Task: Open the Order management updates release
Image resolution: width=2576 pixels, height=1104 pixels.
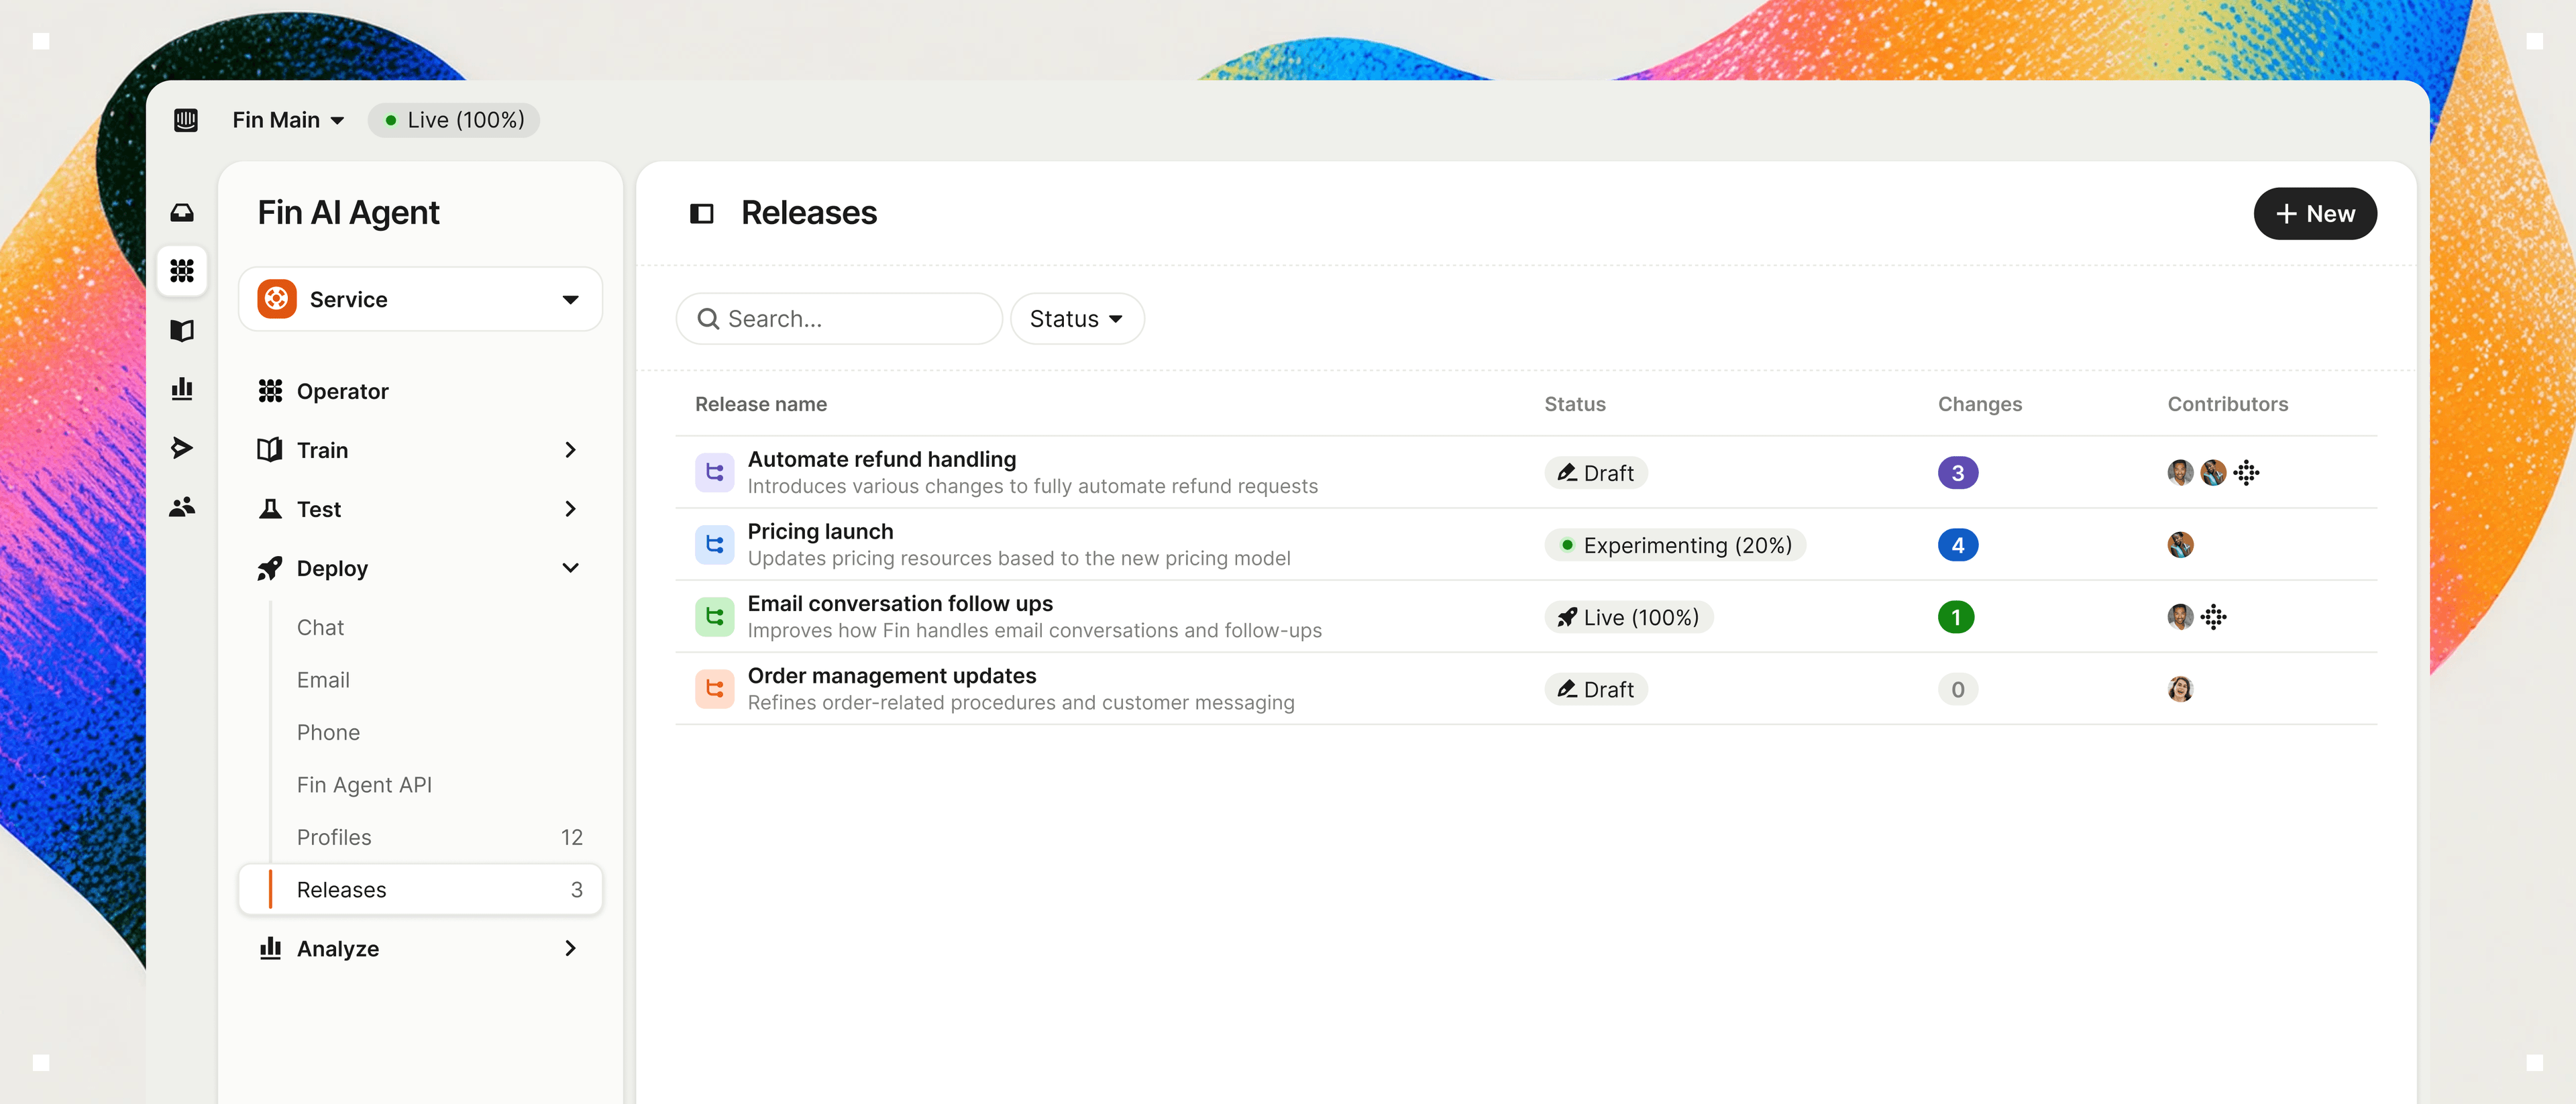Action: pyautogui.click(x=1526, y=688)
